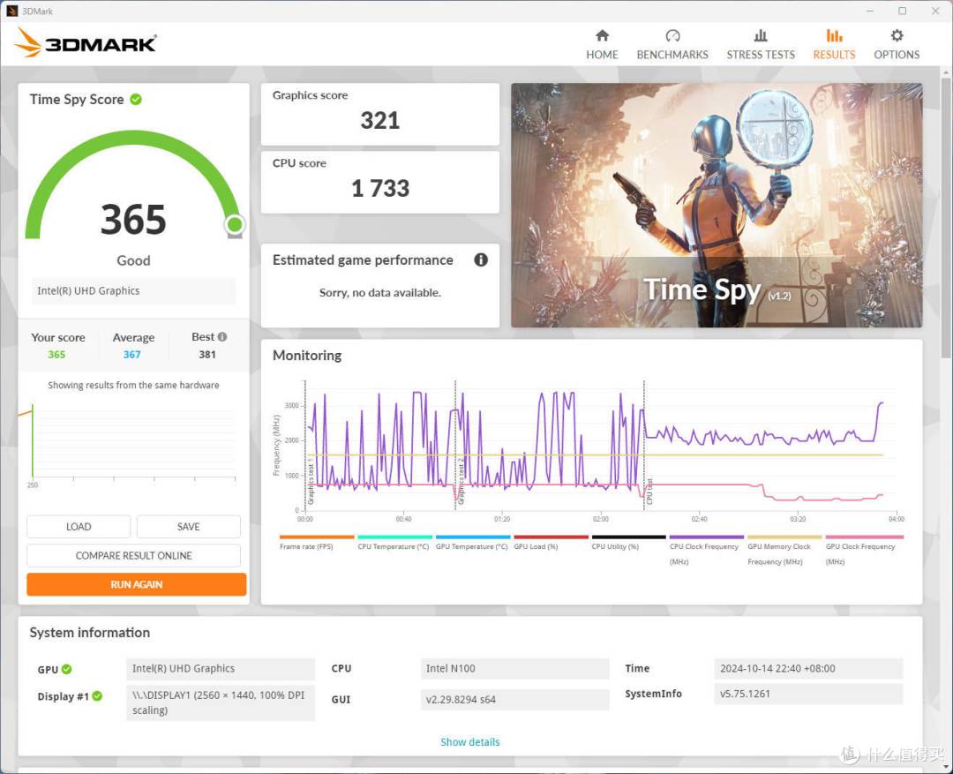
Task: Click the Graphics test 2 timeline marker
Action: point(461,480)
